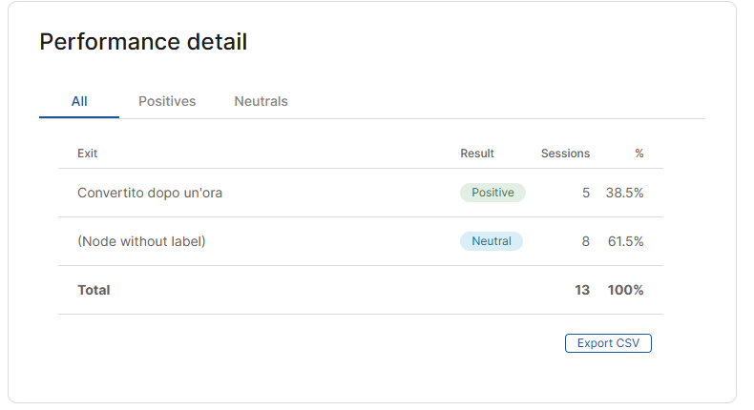Click the Exit column header
Screen dimensions: 754x410
pyautogui.click(x=87, y=154)
